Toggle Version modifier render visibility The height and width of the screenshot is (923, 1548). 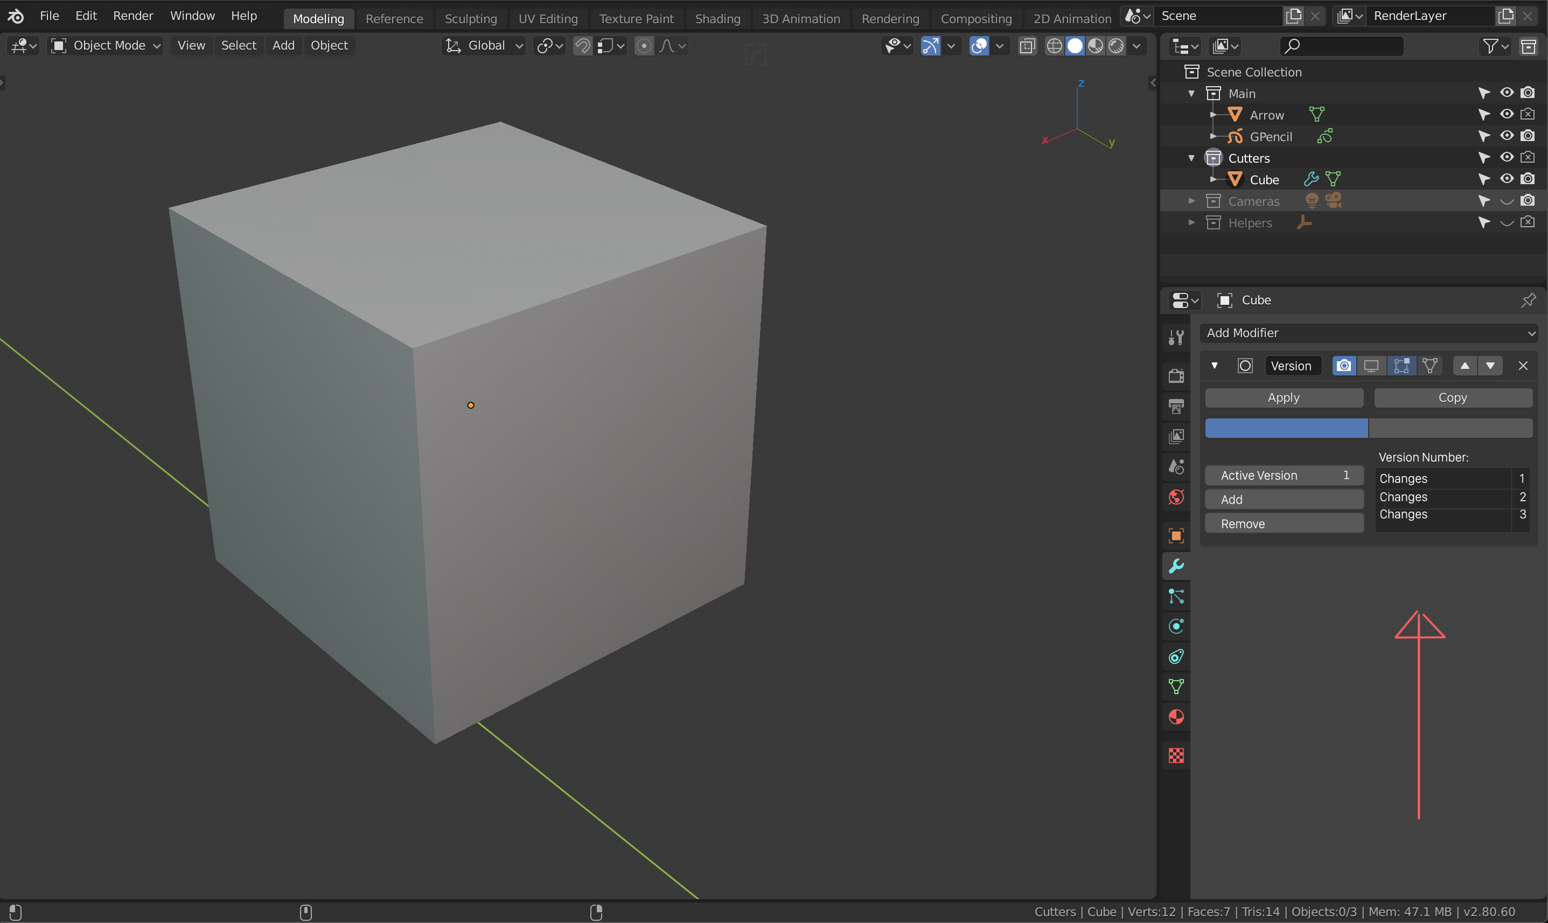coord(1343,366)
